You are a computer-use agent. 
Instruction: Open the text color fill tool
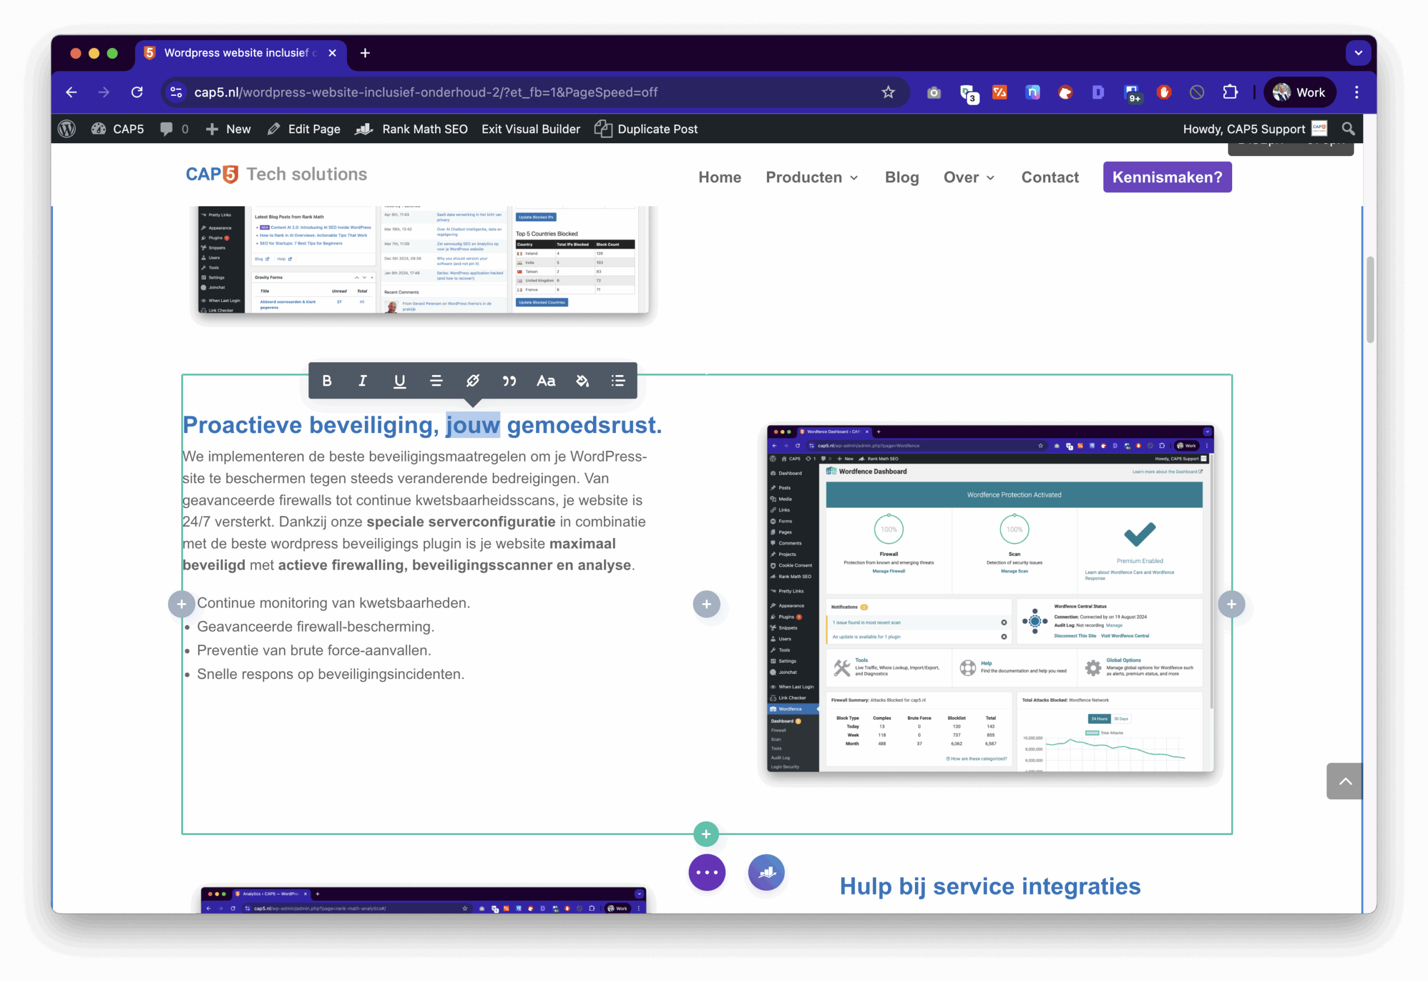[x=582, y=381]
